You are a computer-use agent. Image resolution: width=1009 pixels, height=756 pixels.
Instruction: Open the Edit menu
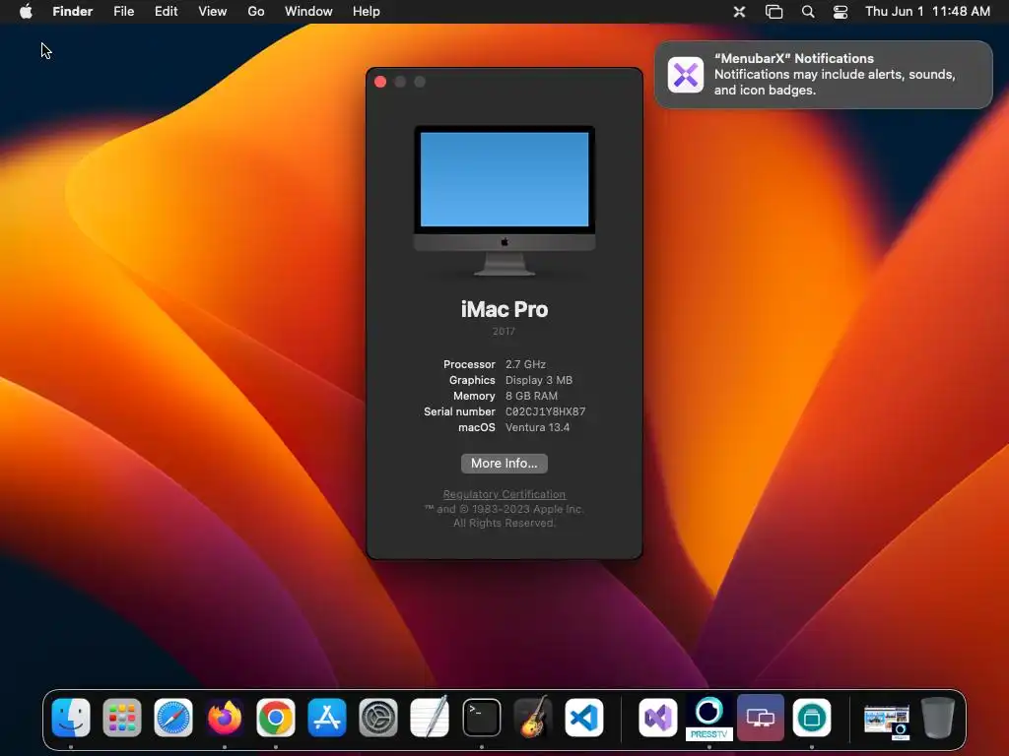tap(166, 11)
